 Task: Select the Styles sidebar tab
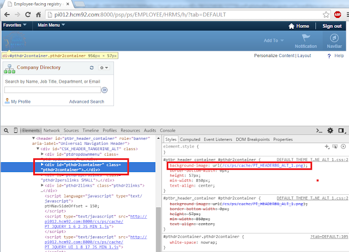tap(171, 139)
